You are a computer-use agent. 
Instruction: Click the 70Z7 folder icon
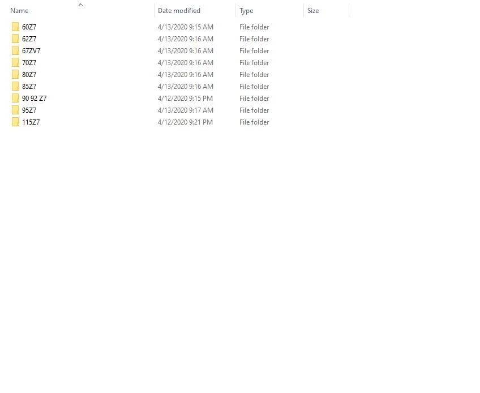pos(15,63)
